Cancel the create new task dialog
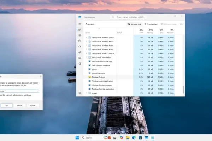Viewport: 212px width, 141px height. pyautogui.click(x=20, y=105)
